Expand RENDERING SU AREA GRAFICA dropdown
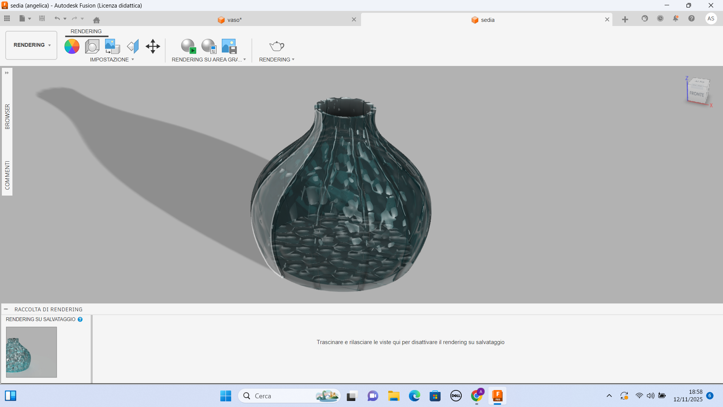 (209, 60)
